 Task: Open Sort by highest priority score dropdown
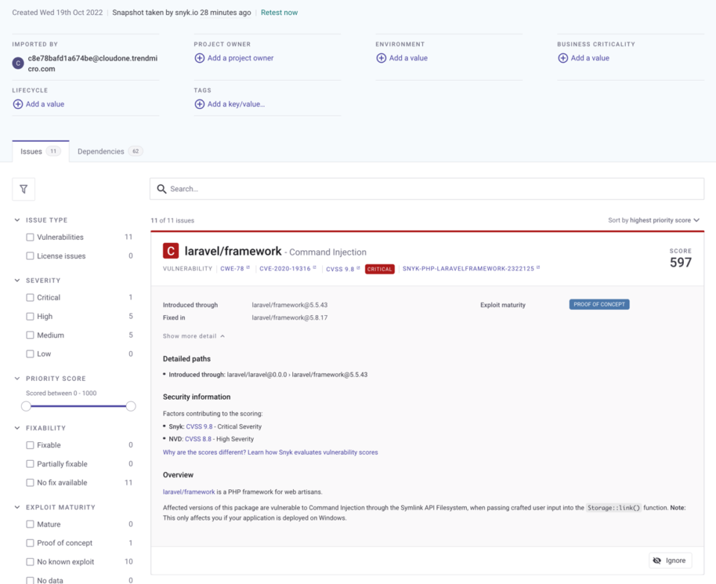tap(653, 220)
